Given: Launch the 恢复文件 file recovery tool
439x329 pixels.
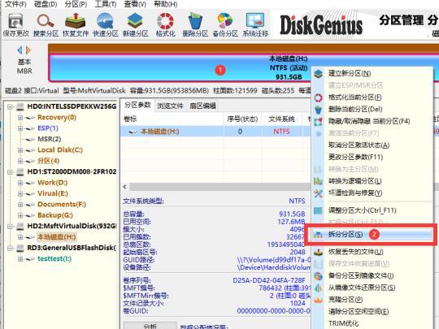Looking at the screenshot, I should [x=76, y=25].
